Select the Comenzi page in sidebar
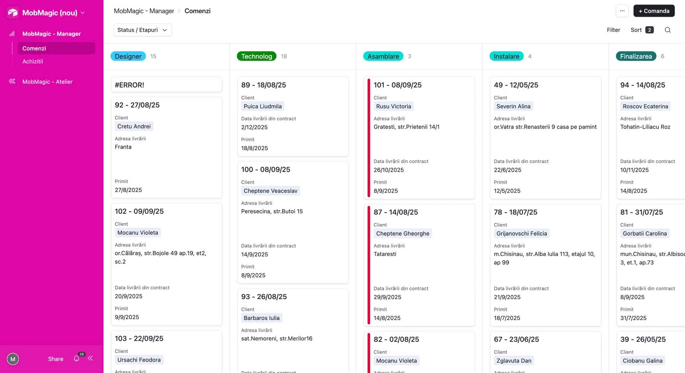 pyautogui.click(x=56, y=48)
